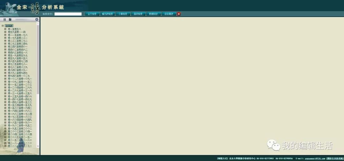Open the support e-mail address link
344x161 pixels.
[x=315, y=158]
